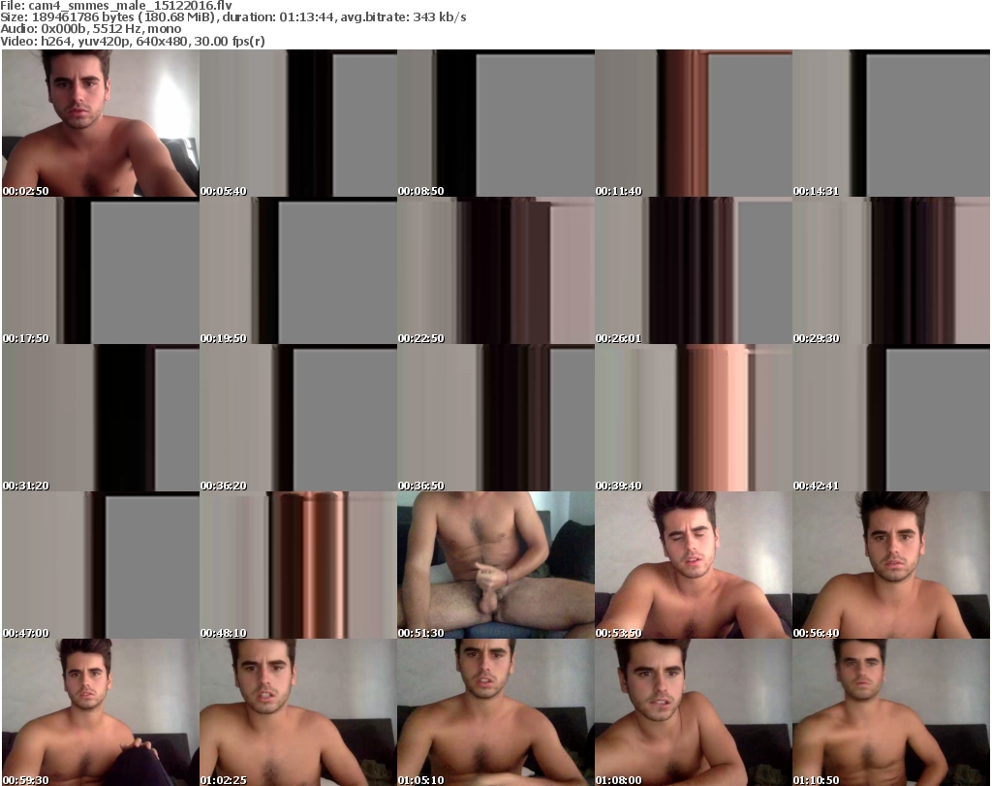This screenshot has height=786, width=992.
Task: Open the thumbnail at 00:08:50
Action: 495,124
